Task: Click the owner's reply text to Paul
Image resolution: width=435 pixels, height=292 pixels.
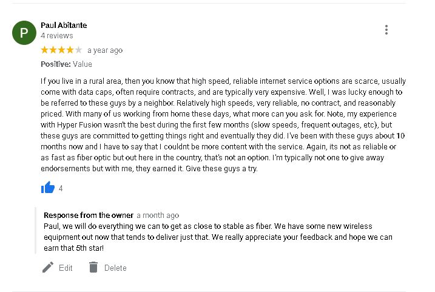Action: (218, 237)
